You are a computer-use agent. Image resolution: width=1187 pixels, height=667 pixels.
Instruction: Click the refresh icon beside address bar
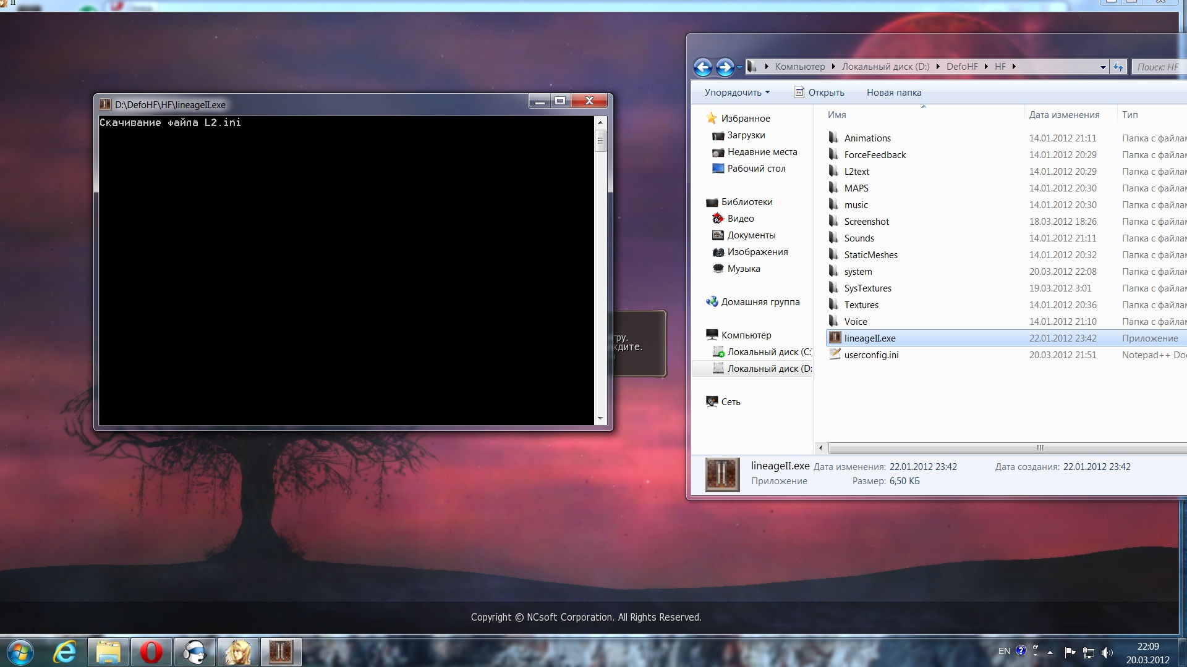[1118, 67]
